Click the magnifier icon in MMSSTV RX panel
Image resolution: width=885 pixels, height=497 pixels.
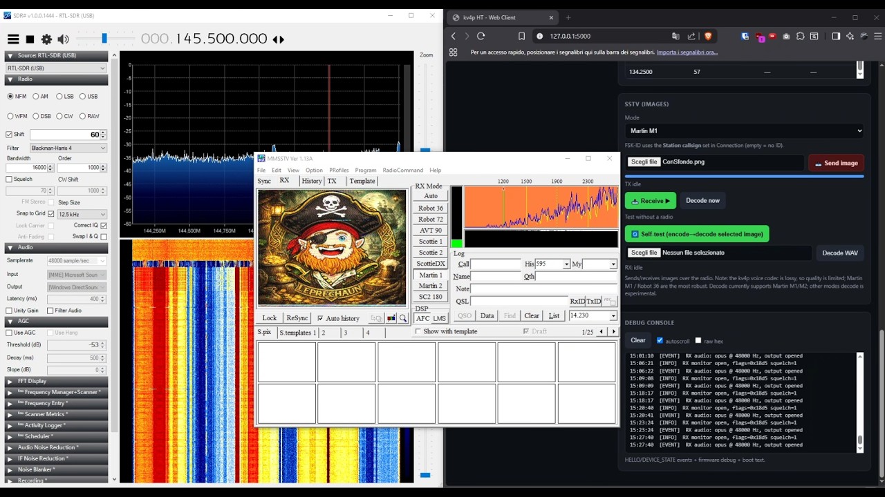point(403,318)
